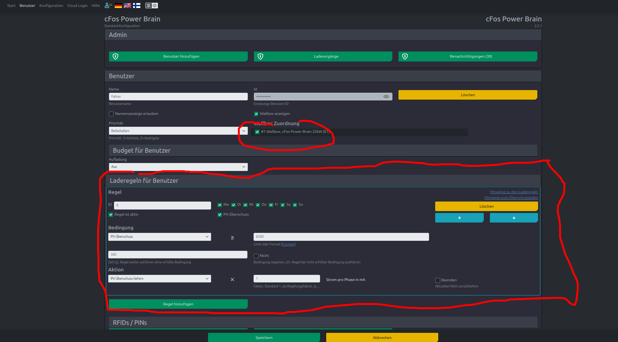Move the rule up with the up arrow
Image resolution: width=618 pixels, height=342 pixels.
click(x=459, y=218)
